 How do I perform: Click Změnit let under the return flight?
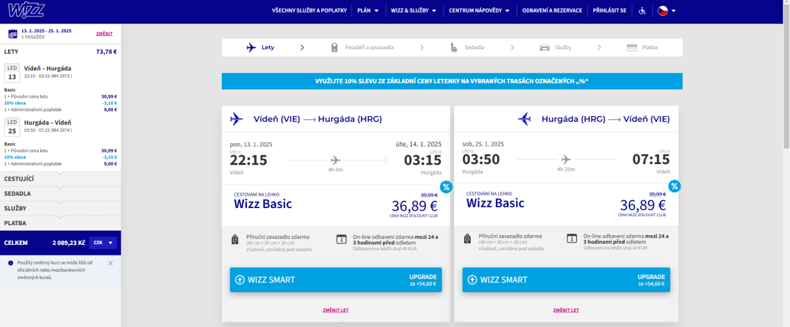(566, 310)
